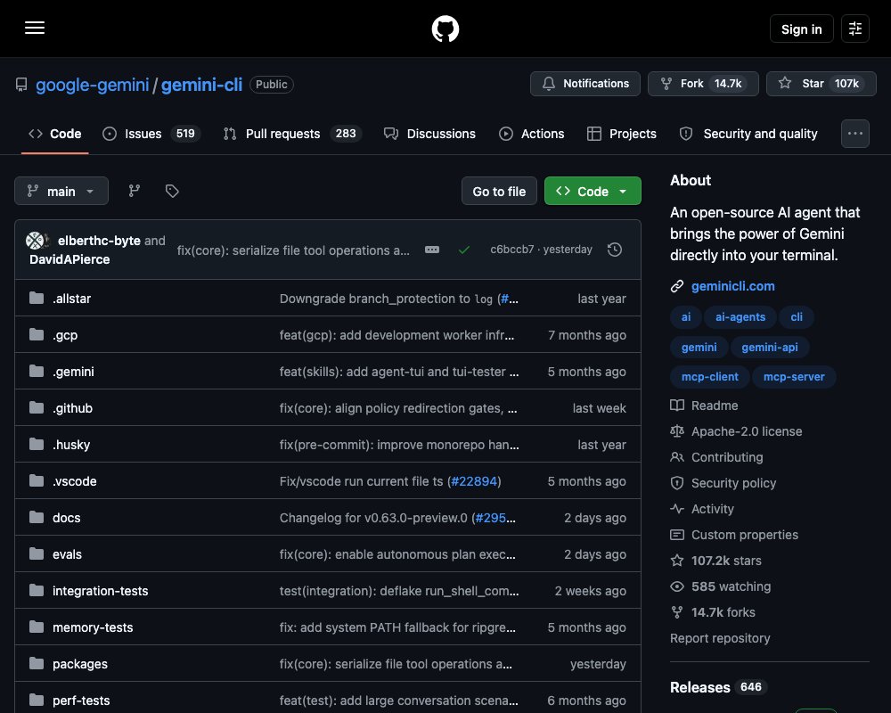Open pull request #22894 link
The width and height of the screenshot is (891, 713).
click(474, 481)
